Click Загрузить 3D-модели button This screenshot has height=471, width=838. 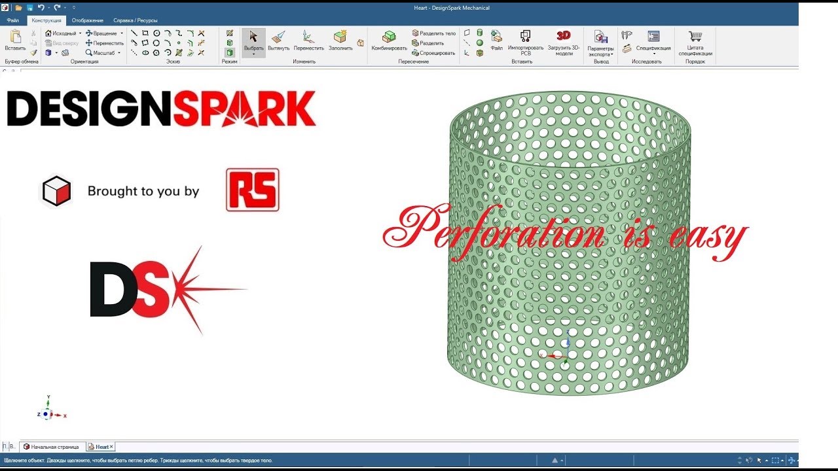(x=564, y=43)
